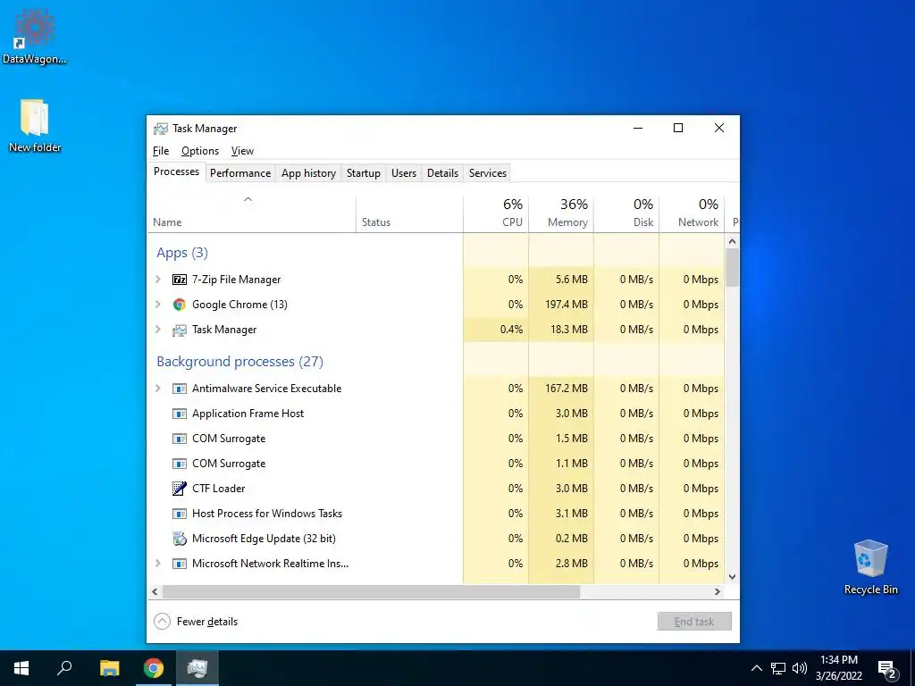Expand the Task Manager app group
Image resolution: width=915 pixels, height=686 pixels.
[x=157, y=330]
